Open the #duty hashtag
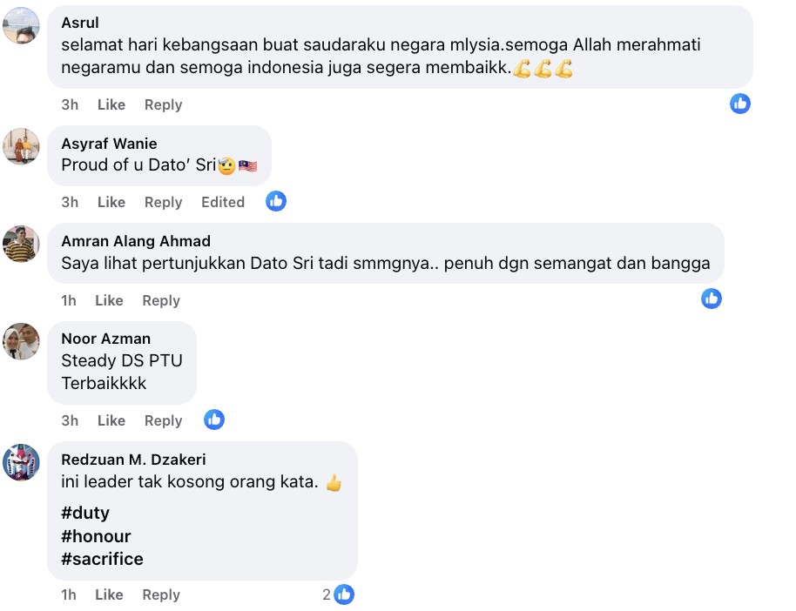 click(x=85, y=513)
